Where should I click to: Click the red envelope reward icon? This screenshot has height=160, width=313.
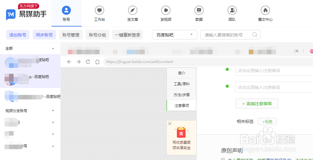tap(181, 133)
